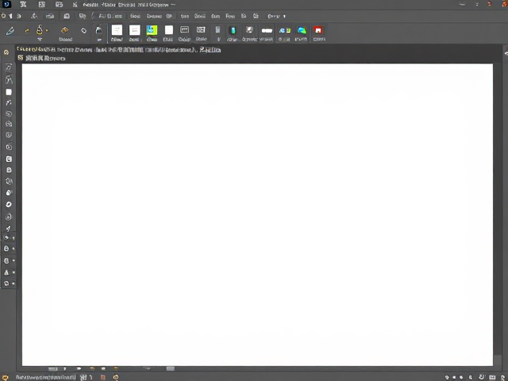Click the blue app logo in title bar

coord(6,4)
